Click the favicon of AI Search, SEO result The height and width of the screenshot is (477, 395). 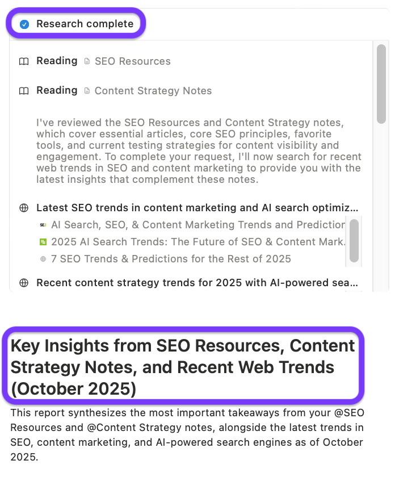tap(43, 225)
